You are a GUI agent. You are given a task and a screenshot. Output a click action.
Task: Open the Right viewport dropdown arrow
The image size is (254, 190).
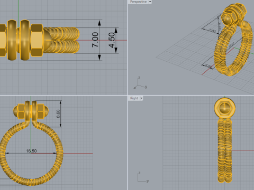(x=141, y=98)
